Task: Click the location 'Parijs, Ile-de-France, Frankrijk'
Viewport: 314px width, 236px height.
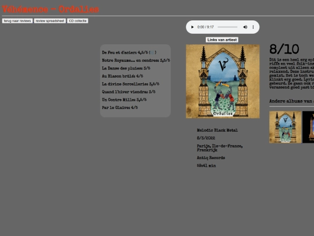Action: coord(220,148)
